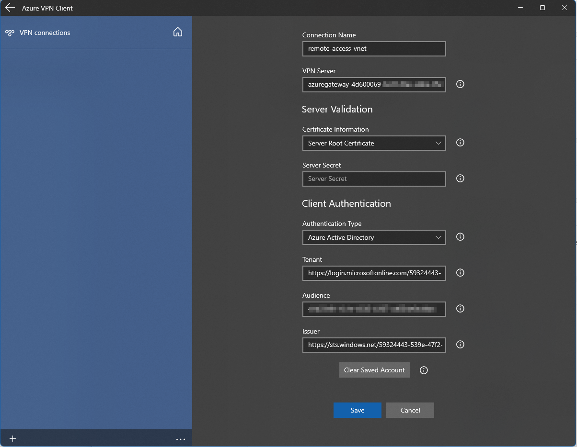Click the Server Validation heading

click(337, 109)
